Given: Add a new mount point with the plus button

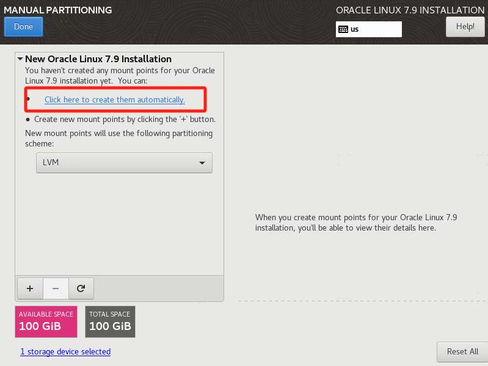Looking at the screenshot, I should [29, 287].
